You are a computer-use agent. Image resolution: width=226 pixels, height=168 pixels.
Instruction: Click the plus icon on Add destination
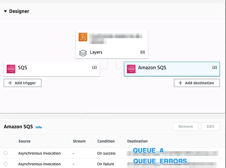coord(180,83)
